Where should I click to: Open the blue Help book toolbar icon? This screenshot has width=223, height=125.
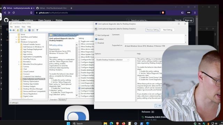pyautogui.click(x=29, y=30)
